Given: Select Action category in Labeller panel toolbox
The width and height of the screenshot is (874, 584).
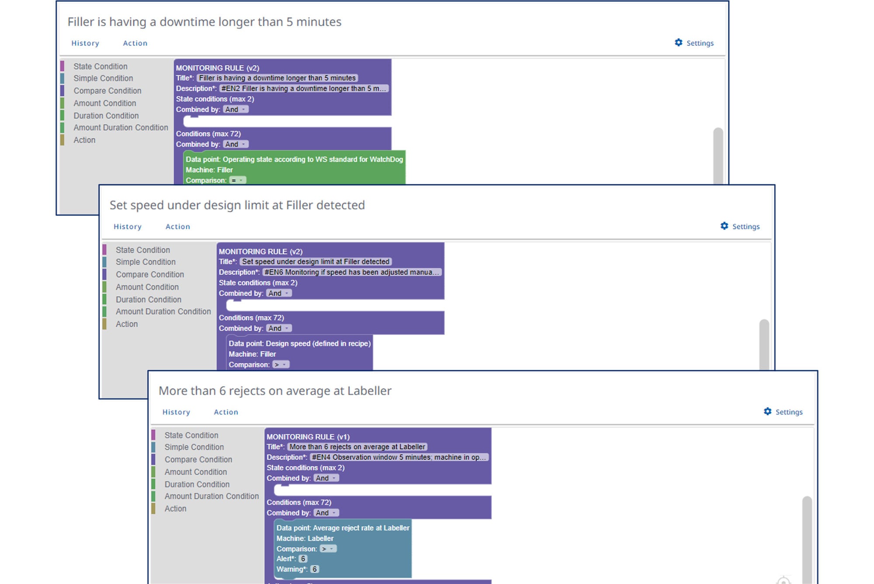Looking at the screenshot, I should pos(175,508).
